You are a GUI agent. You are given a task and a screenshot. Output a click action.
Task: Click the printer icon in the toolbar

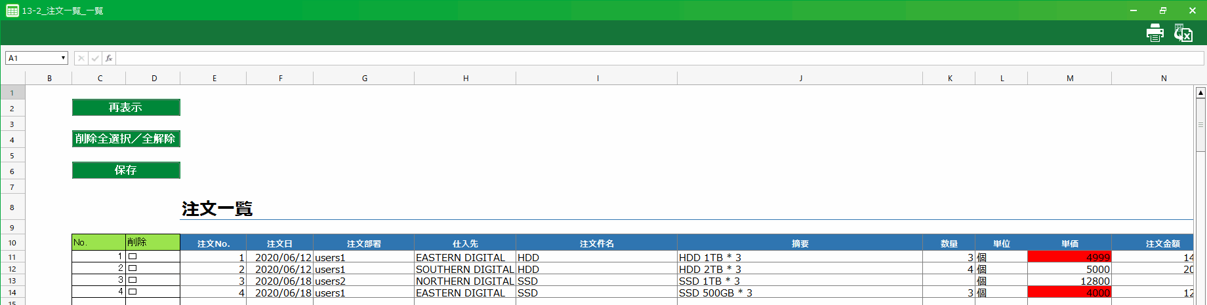[x=1155, y=33]
